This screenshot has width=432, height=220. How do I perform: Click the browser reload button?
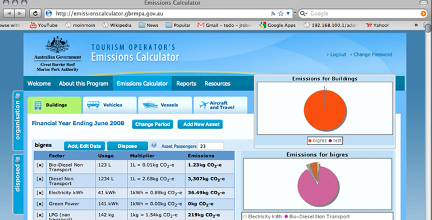coord(35,13)
